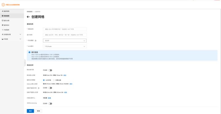Click 修改 link for 网关默认资源
221x114 pixels.
tap(65, 75)
